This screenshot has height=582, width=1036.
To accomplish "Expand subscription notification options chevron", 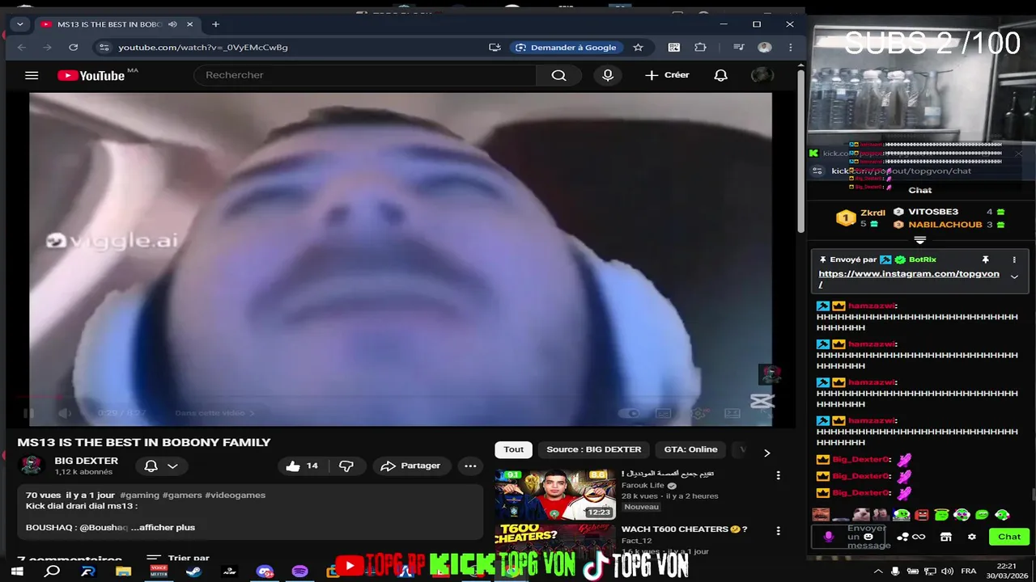I will tap(172, 466).
